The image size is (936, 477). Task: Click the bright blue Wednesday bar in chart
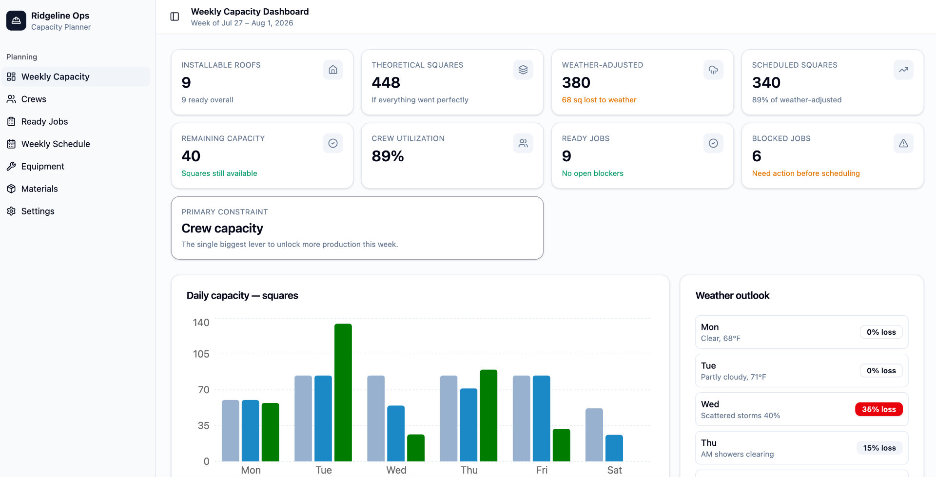396,434
